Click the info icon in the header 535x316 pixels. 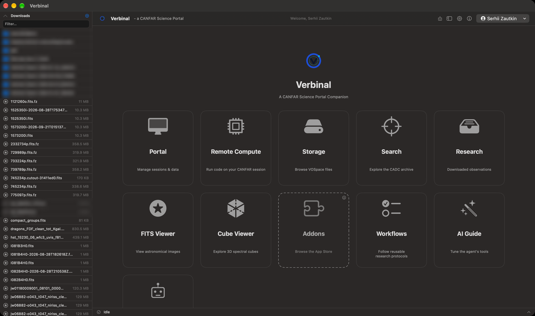pyautogui.click(x=469, y=19)
